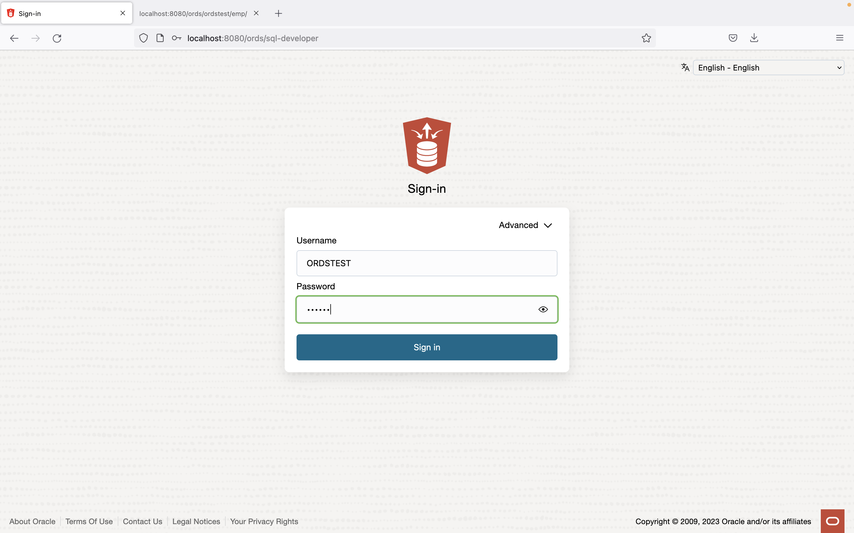
Task: Open the Terms Of Use link
Action: point(89,521)
